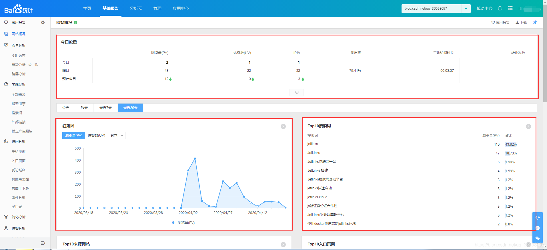This screenshot has height=250, width=547.
Task: Click 昨日 average visit duration 00:03:37
Action: 447,71
